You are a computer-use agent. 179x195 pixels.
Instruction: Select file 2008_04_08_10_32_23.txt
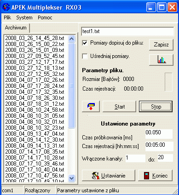(35, 128)
